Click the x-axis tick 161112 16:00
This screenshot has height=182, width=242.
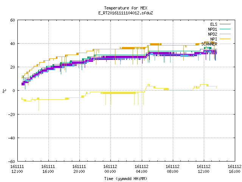[234, 169]
